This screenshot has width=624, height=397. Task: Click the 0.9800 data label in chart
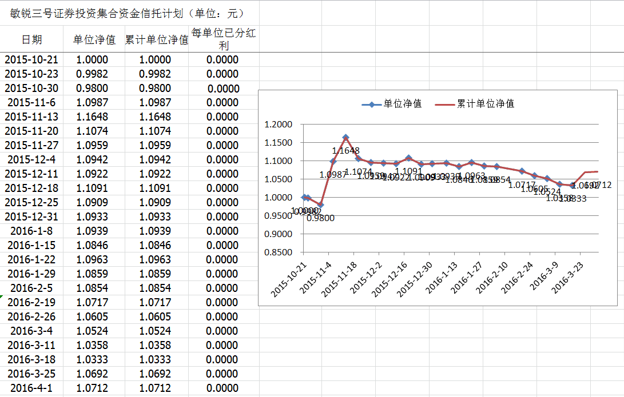pos(321,218)
